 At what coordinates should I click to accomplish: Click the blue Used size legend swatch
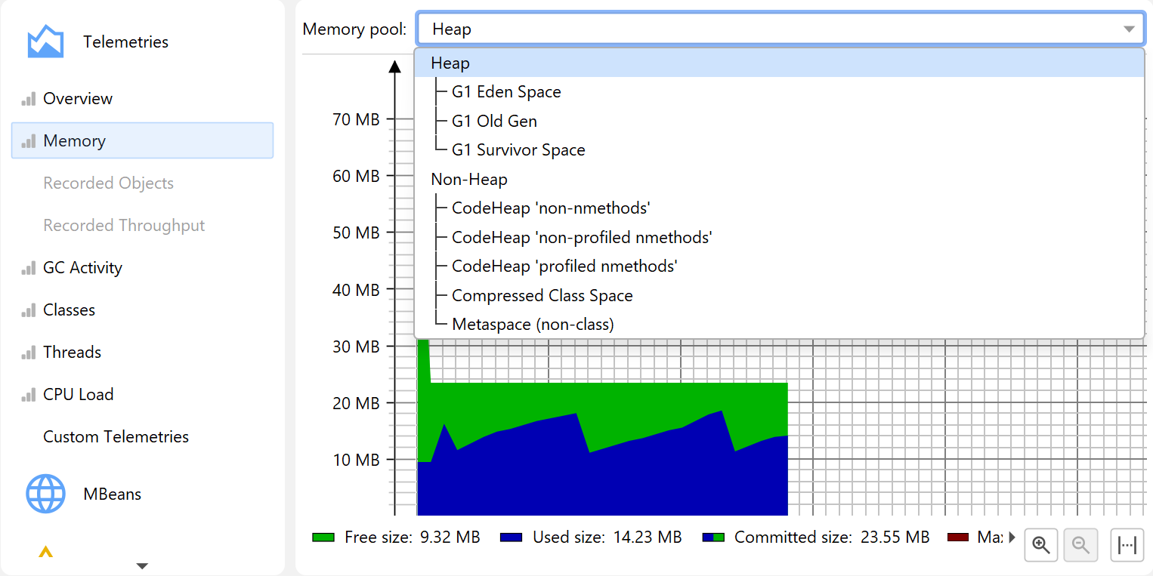(512, 537)
